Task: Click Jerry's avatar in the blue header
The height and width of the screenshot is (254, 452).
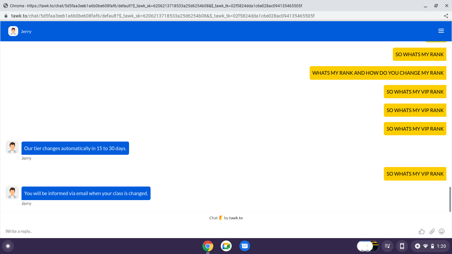Action: [x=13, y=31]
